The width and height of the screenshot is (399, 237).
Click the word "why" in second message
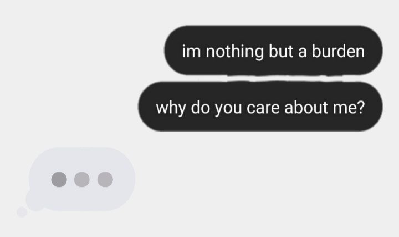(171, 109)
